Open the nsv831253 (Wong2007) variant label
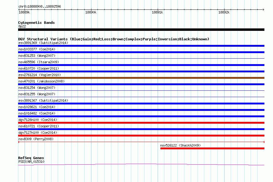The image size is (273, 182). click(x=37, y=56)
